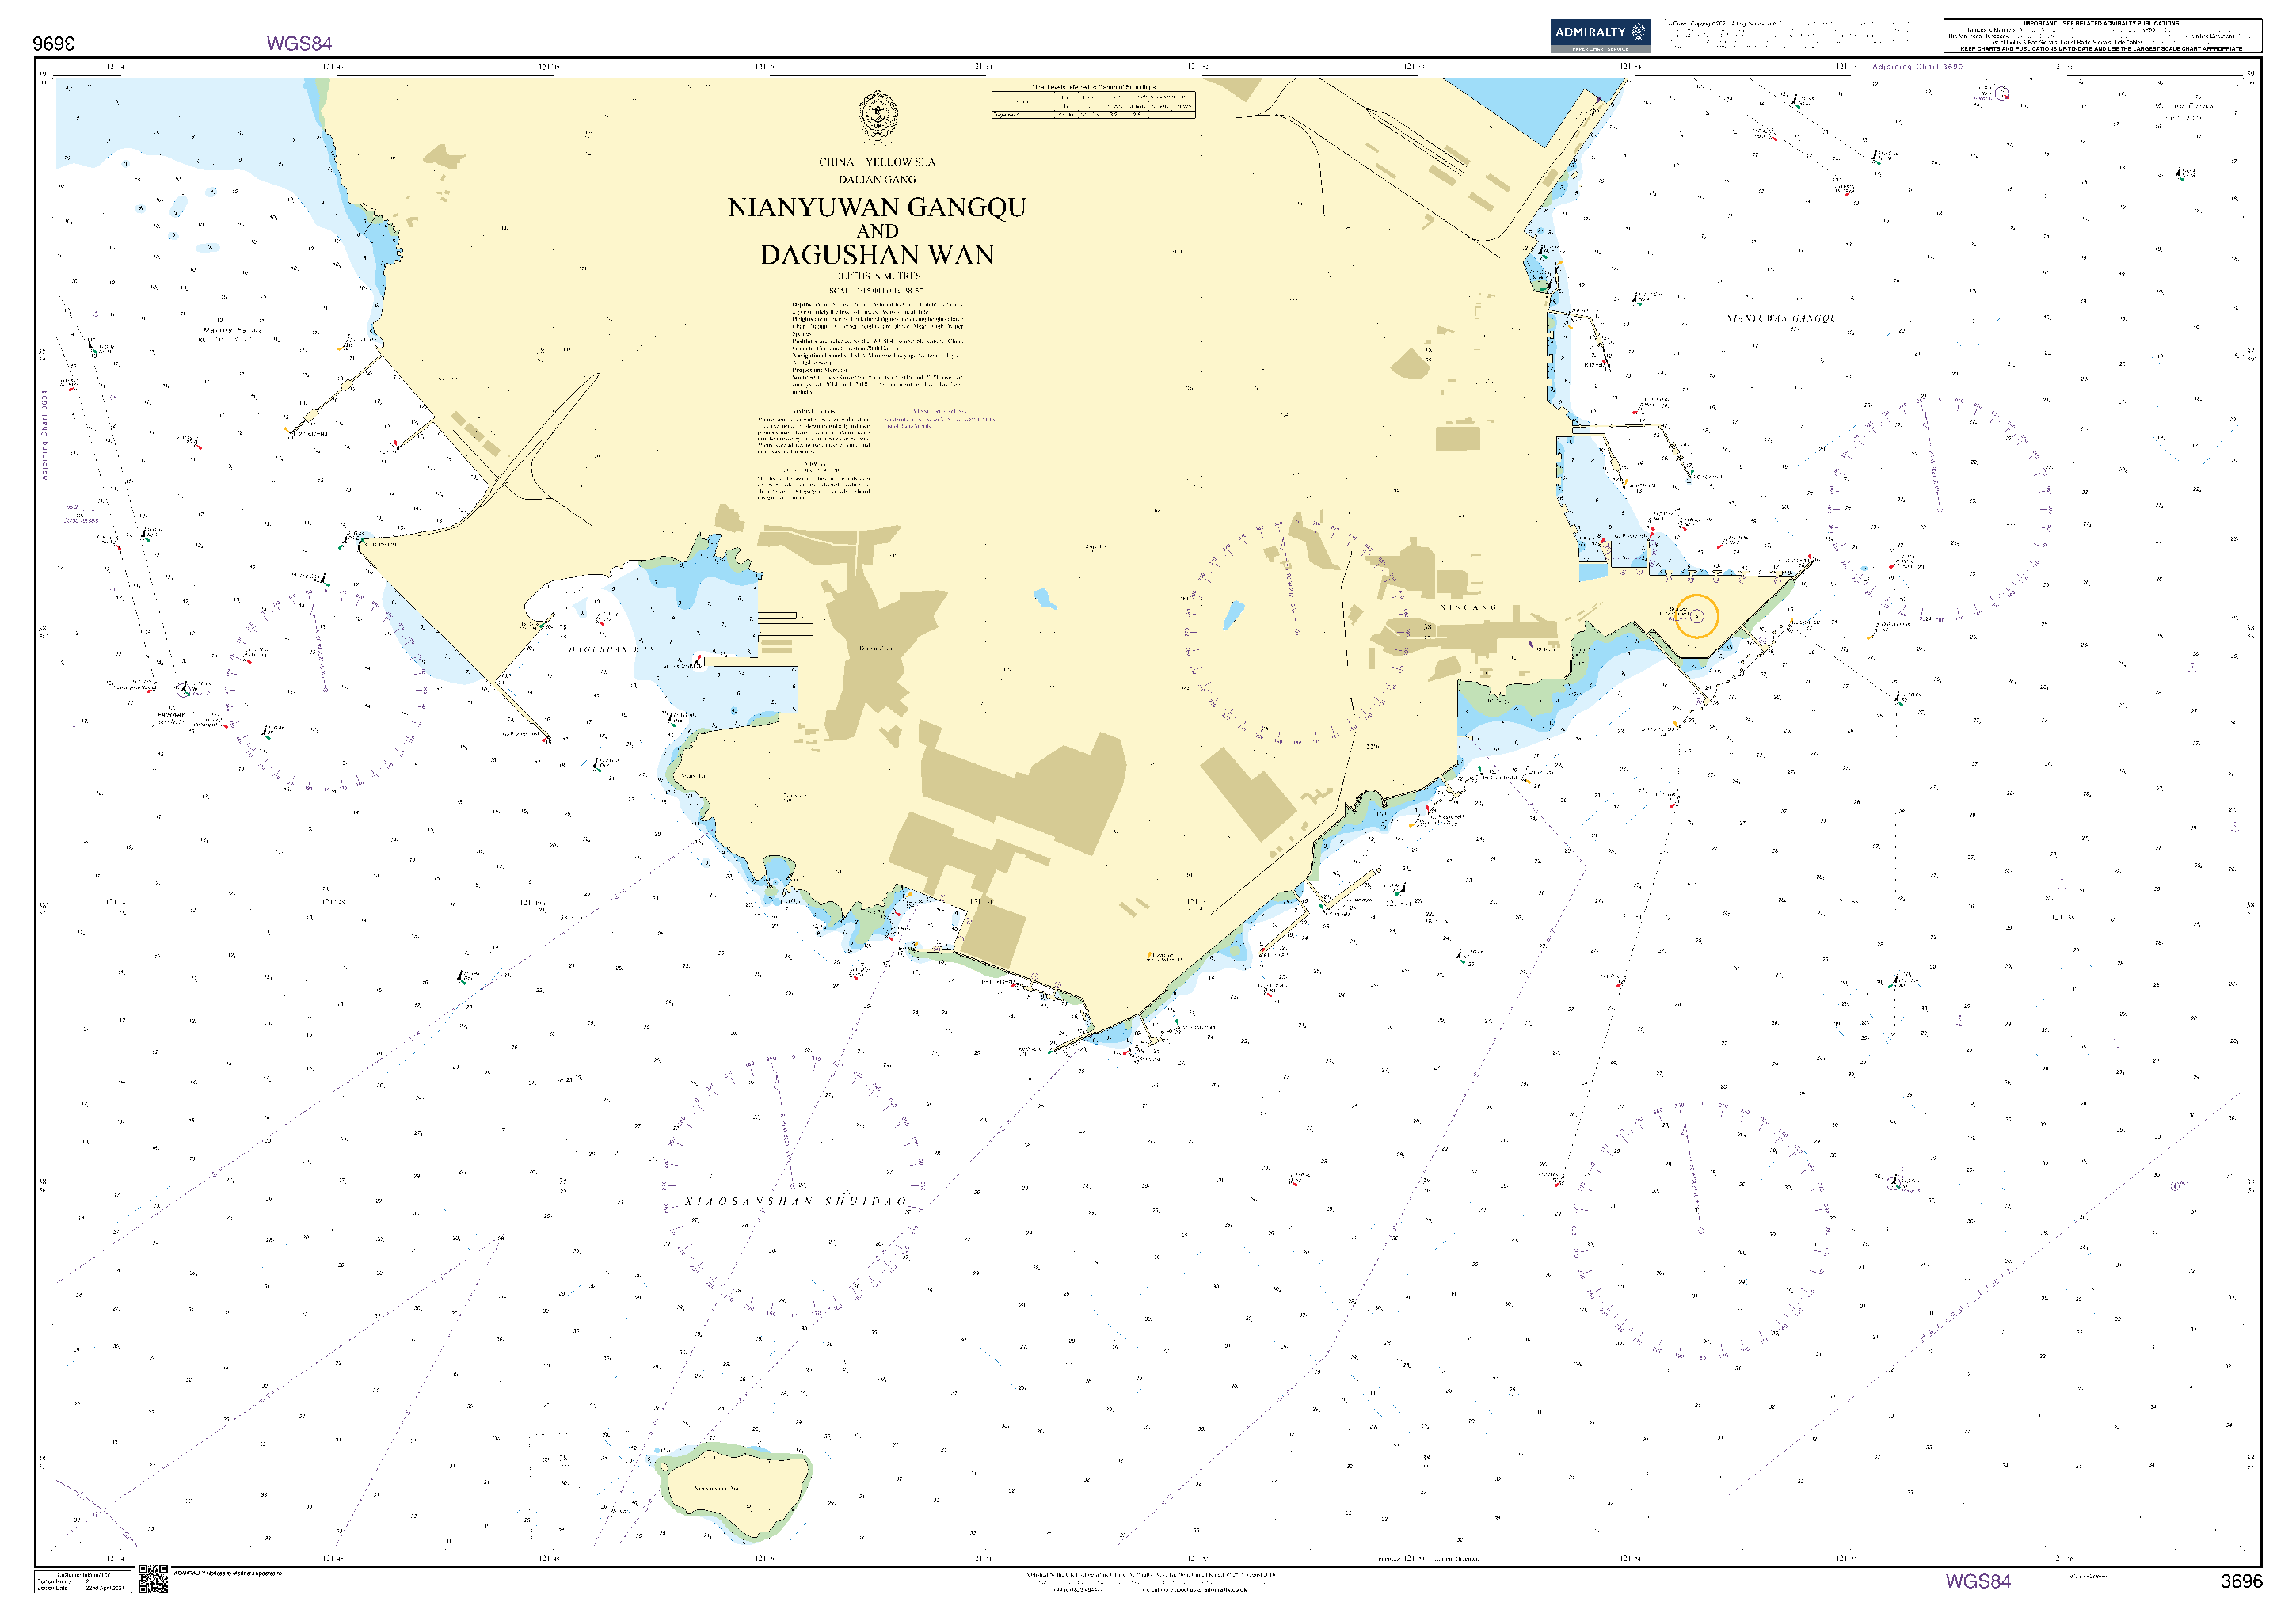
Task: Click the 'AND' word in the chart title
Action: coord(877,231)
